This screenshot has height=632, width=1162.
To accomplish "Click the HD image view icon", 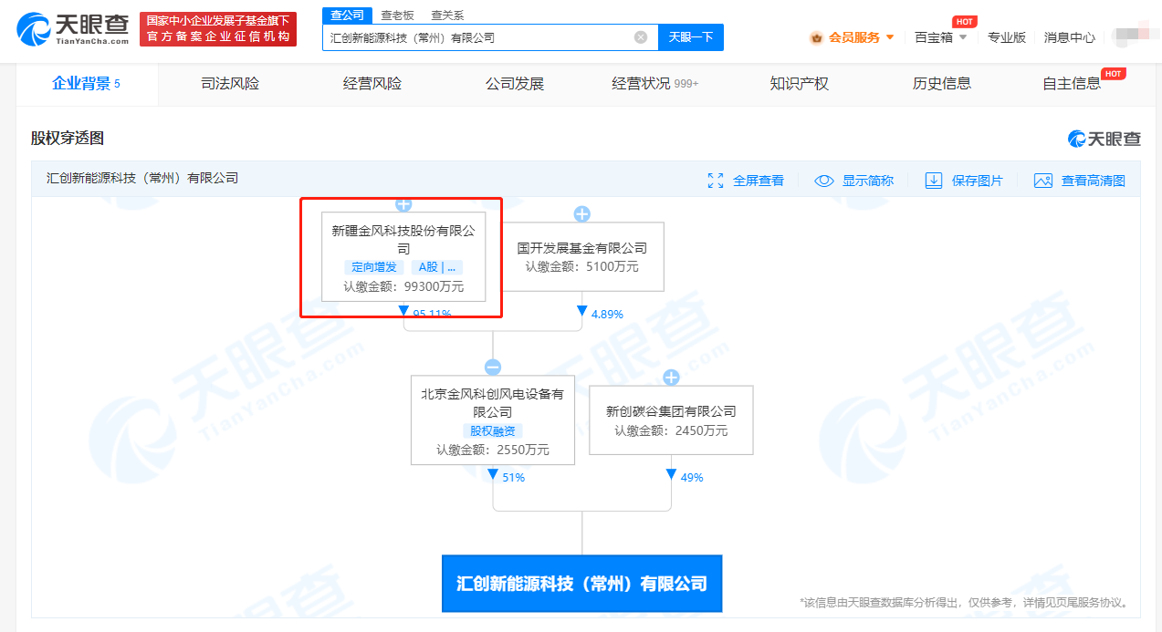I will click(x=1043, y=181).
